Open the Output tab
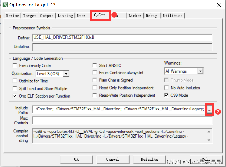Screen dimensions: 226x167 (47, 15)
